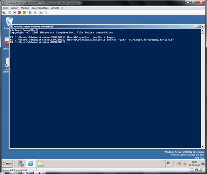This screenshot has height=174, width=207.
Task: Click the red Shut Down icon
Action: tap(19, 13)
